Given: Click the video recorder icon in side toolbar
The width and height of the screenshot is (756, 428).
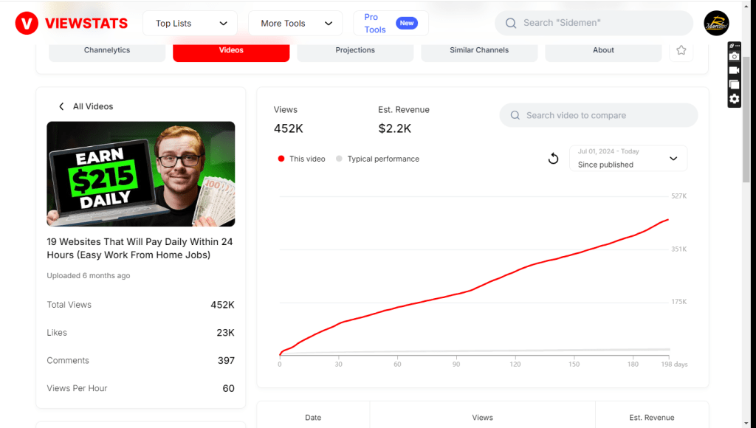Looking at the screenshot, I should coord(734,70).
